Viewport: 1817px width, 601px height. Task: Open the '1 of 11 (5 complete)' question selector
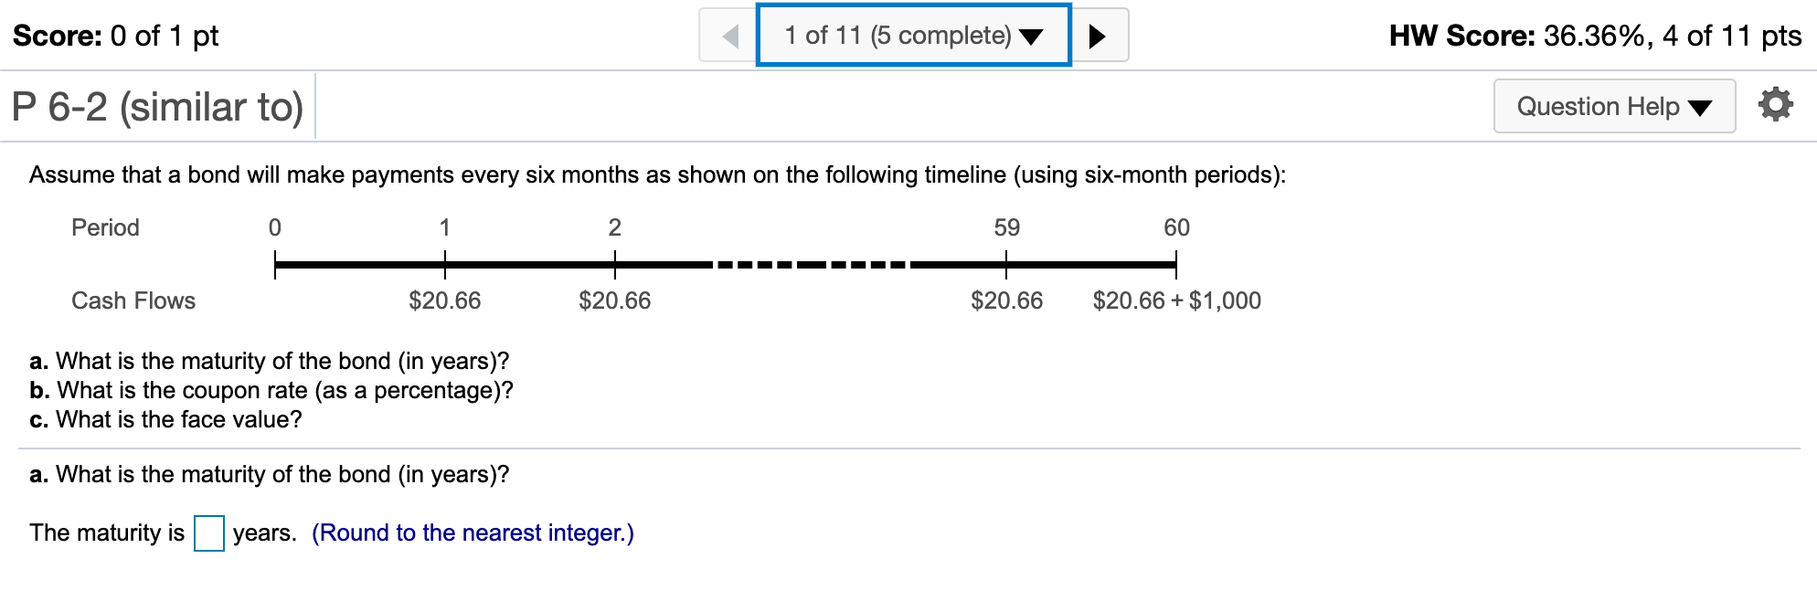click(x=913, y=36)
